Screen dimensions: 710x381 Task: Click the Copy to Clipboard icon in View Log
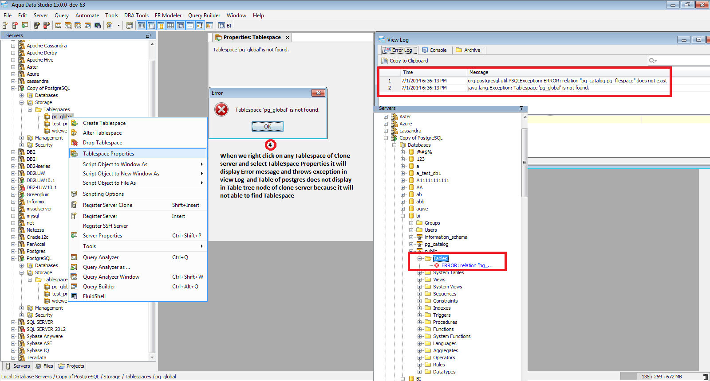(x=384, y=61)
